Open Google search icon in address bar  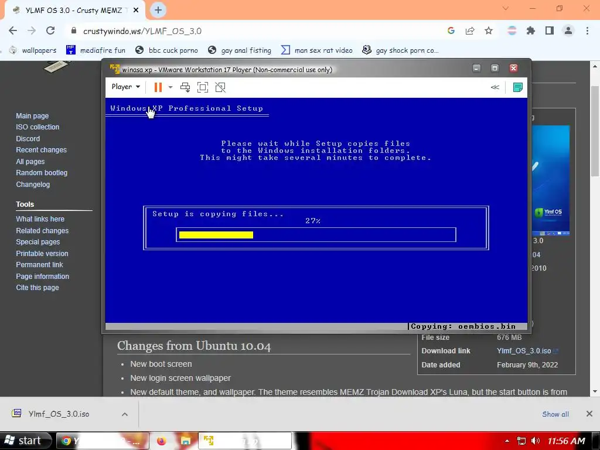point(451,30)
